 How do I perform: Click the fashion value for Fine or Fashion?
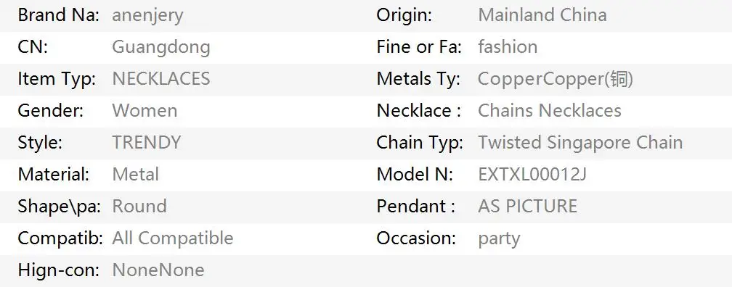(508, 46)
